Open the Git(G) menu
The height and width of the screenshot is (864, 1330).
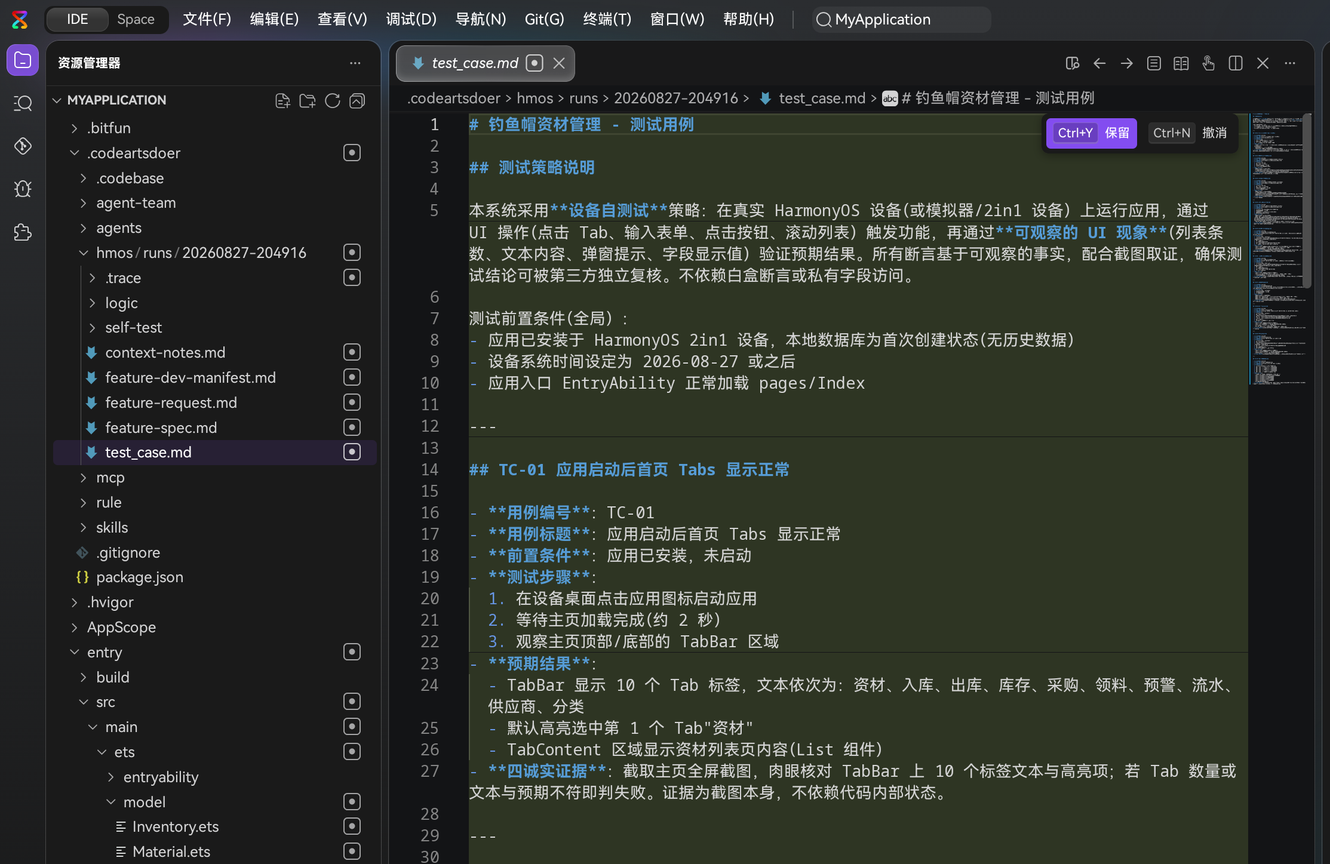[x=544, y=20]
